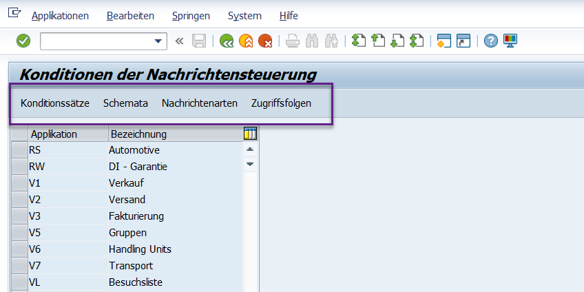Click the cell 'Besuchsliste'

tap(176, 282)
